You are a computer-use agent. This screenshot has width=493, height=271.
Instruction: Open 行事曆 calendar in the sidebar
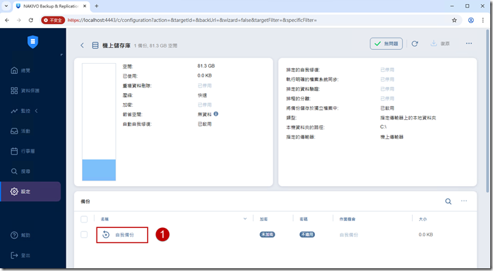(23, 151)
